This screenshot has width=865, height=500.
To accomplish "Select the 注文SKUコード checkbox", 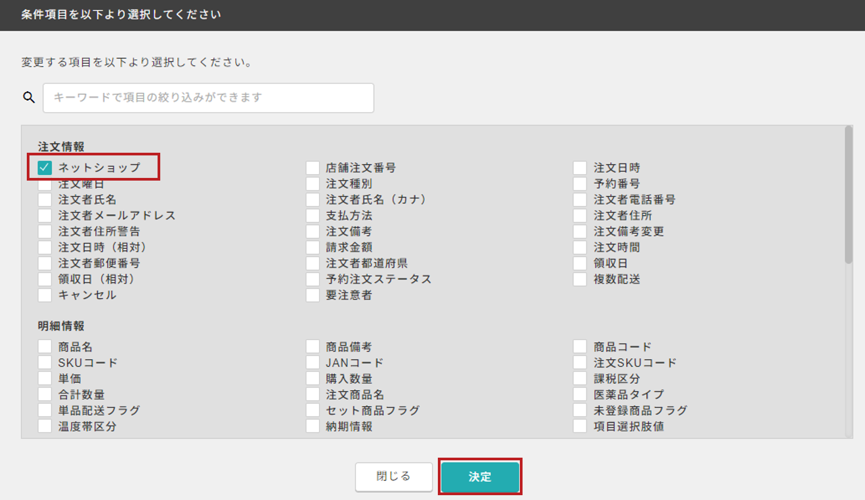I will click(x=580, y=363).
